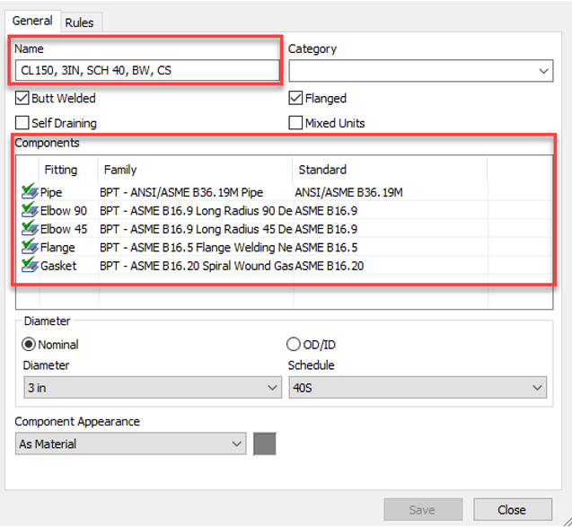Enable the Self Draining checkbox
This screenshot has width=572, height=527.
coord(22,123)
